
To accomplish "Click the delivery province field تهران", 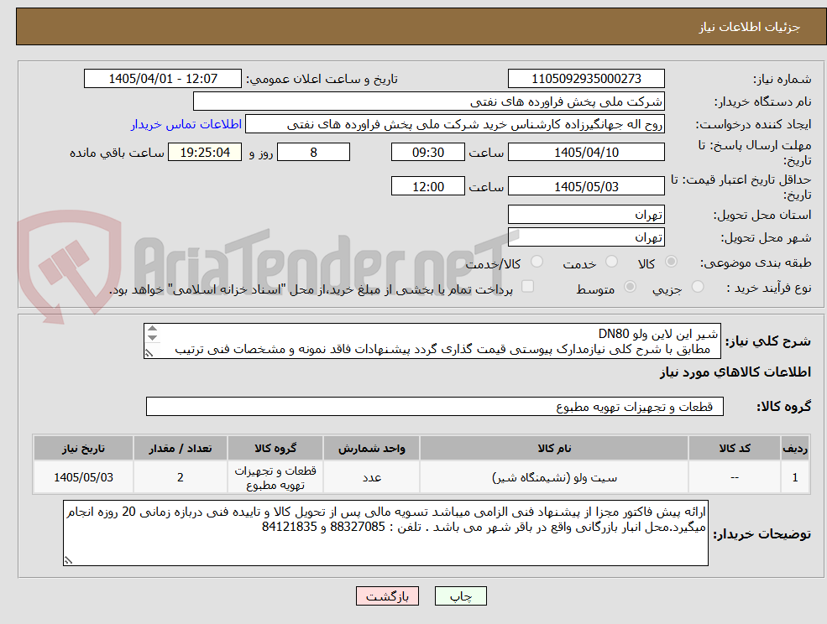I will (x=586, y=215).
